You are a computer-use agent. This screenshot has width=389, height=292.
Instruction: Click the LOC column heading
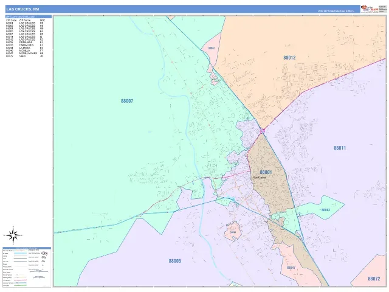click(43, 20)
